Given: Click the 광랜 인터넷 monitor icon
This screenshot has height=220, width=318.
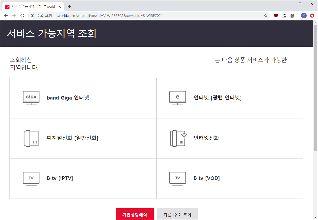Looking at the screenshot, I should click(178, 98).
